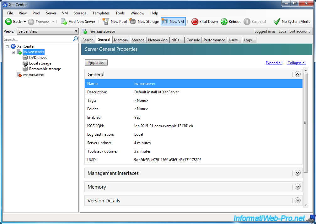This screenshot has width=316, height=224.
Task: Expand the Management Interfaces section
Action: click(297, 173)
